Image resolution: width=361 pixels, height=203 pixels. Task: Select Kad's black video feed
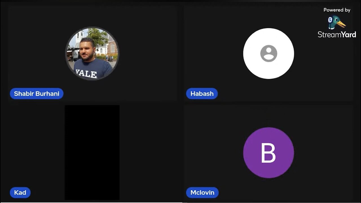tap(92, 153)
